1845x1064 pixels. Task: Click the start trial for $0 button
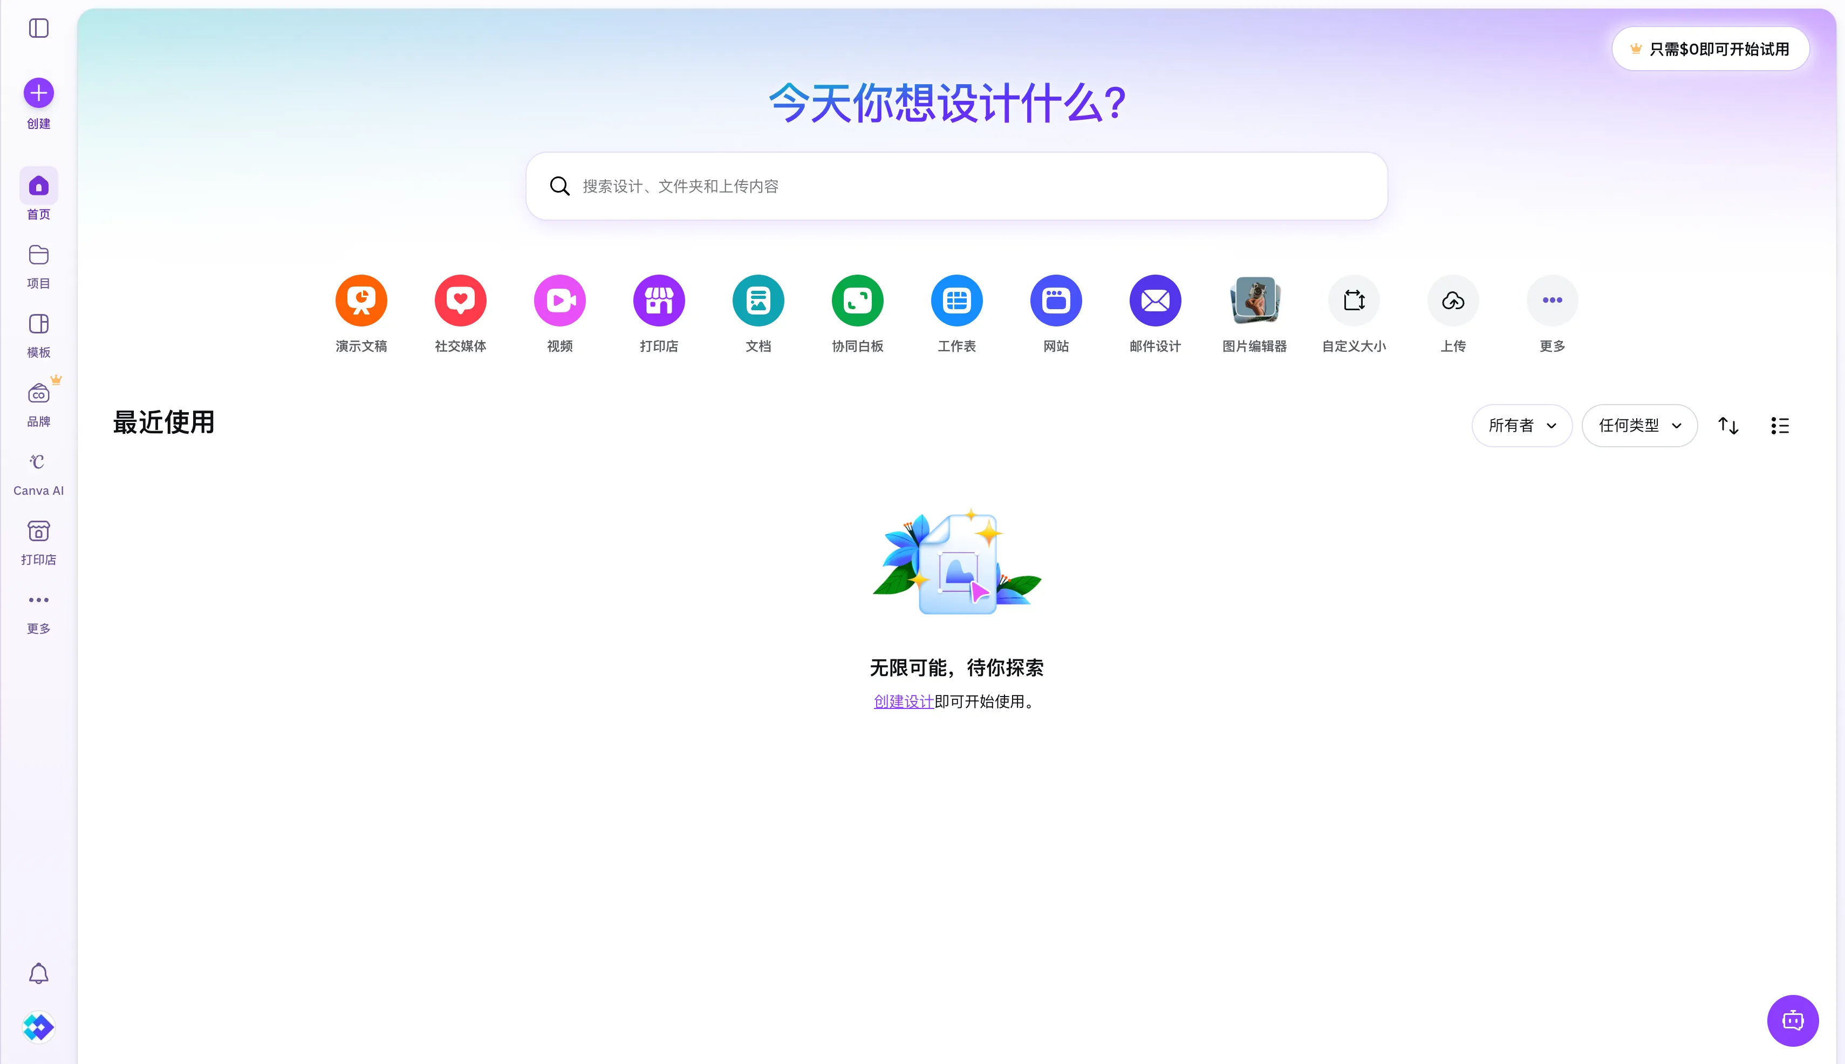tap(1710, 49)
